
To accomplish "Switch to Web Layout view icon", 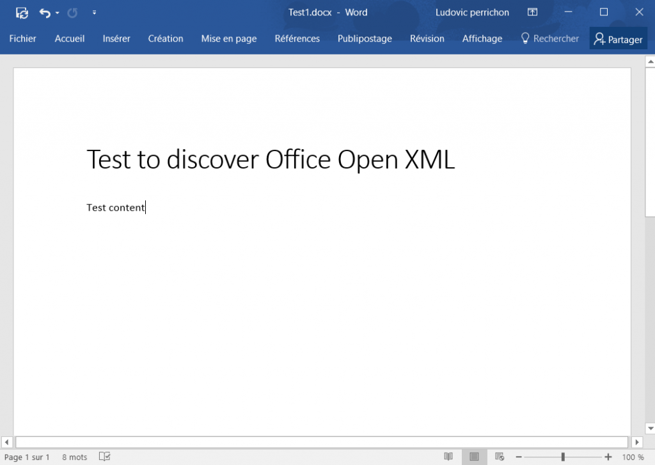I will (500, 457).
